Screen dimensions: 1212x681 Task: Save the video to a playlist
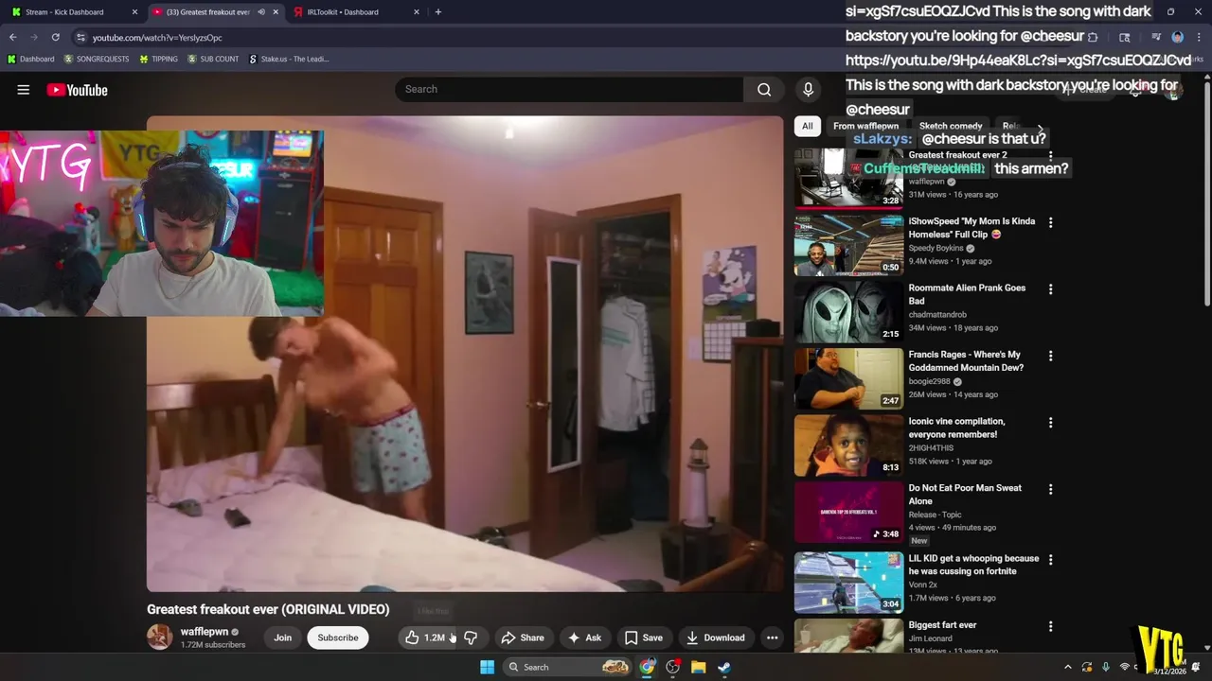pos(643,637)
